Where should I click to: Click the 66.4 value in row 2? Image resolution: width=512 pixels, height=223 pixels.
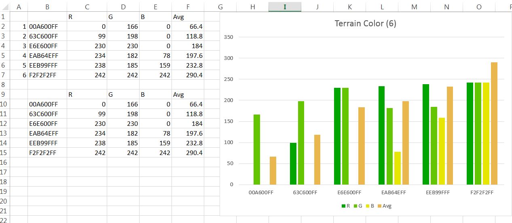tap(188, 26)
